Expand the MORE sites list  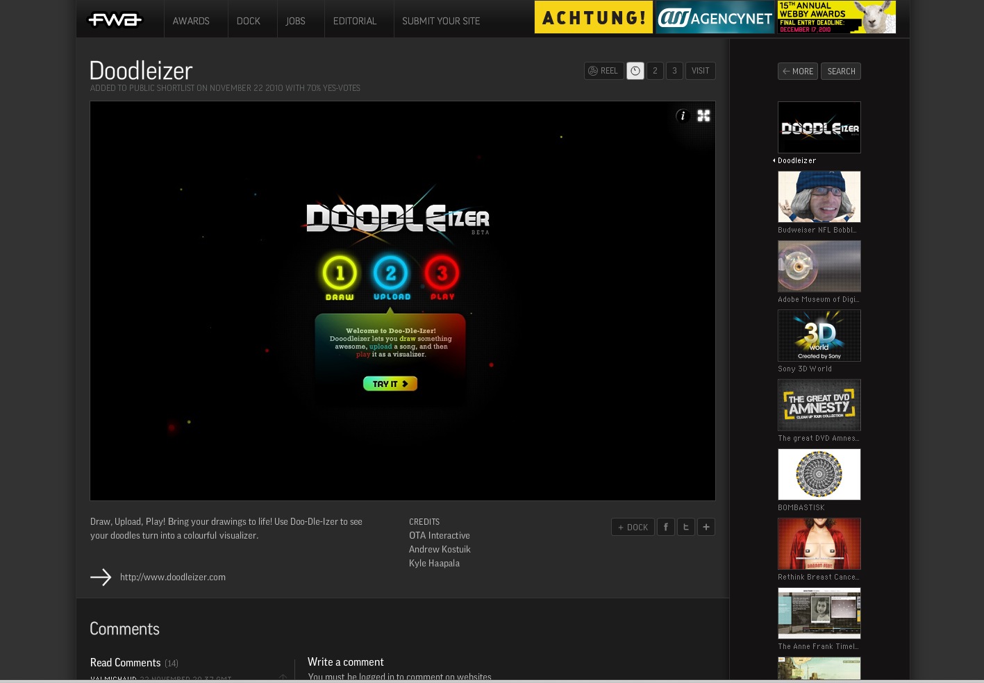797,71
